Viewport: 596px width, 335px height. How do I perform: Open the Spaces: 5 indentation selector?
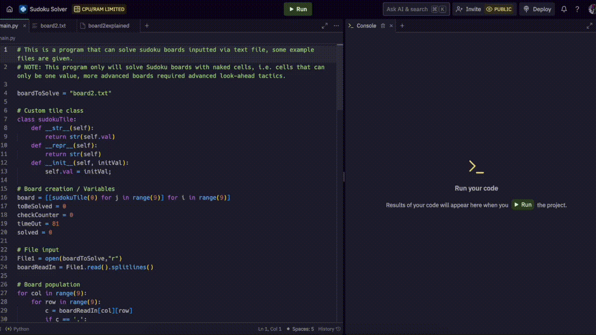[x=303, y=329]
